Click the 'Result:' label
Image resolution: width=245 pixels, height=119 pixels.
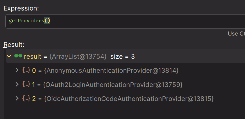14,44
